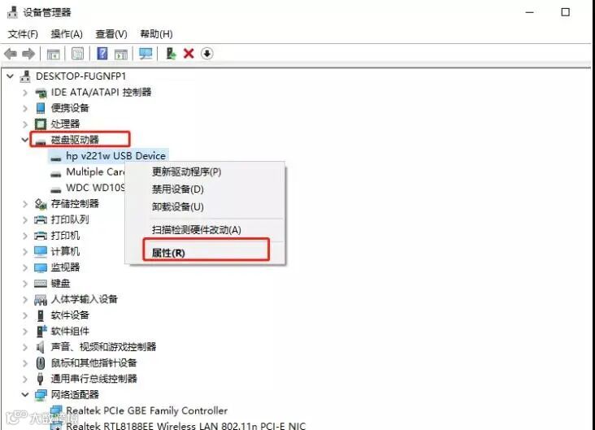This screenshot has width=595, height=430.
Task: Click the Forward arrow toolbar icon
Action: [x=28, y=54]
